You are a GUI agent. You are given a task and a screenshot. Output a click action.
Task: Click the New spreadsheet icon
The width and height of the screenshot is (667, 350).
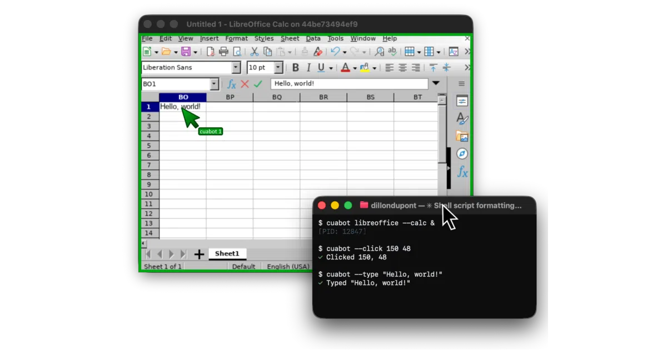click(147, 52)
